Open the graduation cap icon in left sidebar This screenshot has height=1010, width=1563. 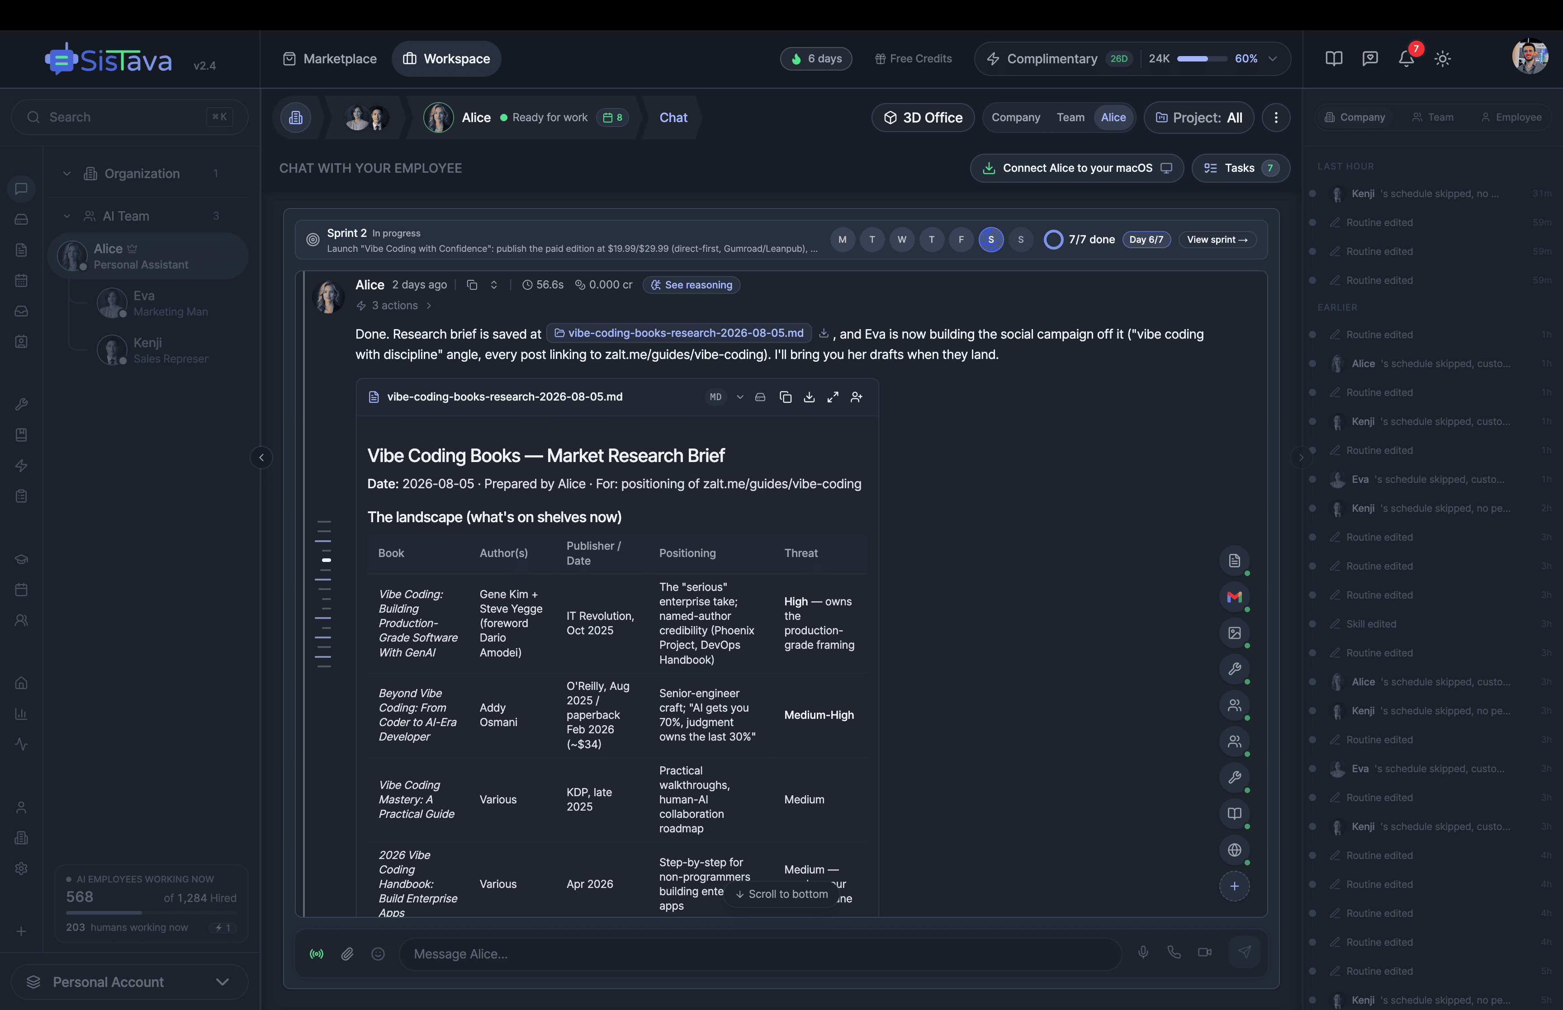(x=21, y=559)
